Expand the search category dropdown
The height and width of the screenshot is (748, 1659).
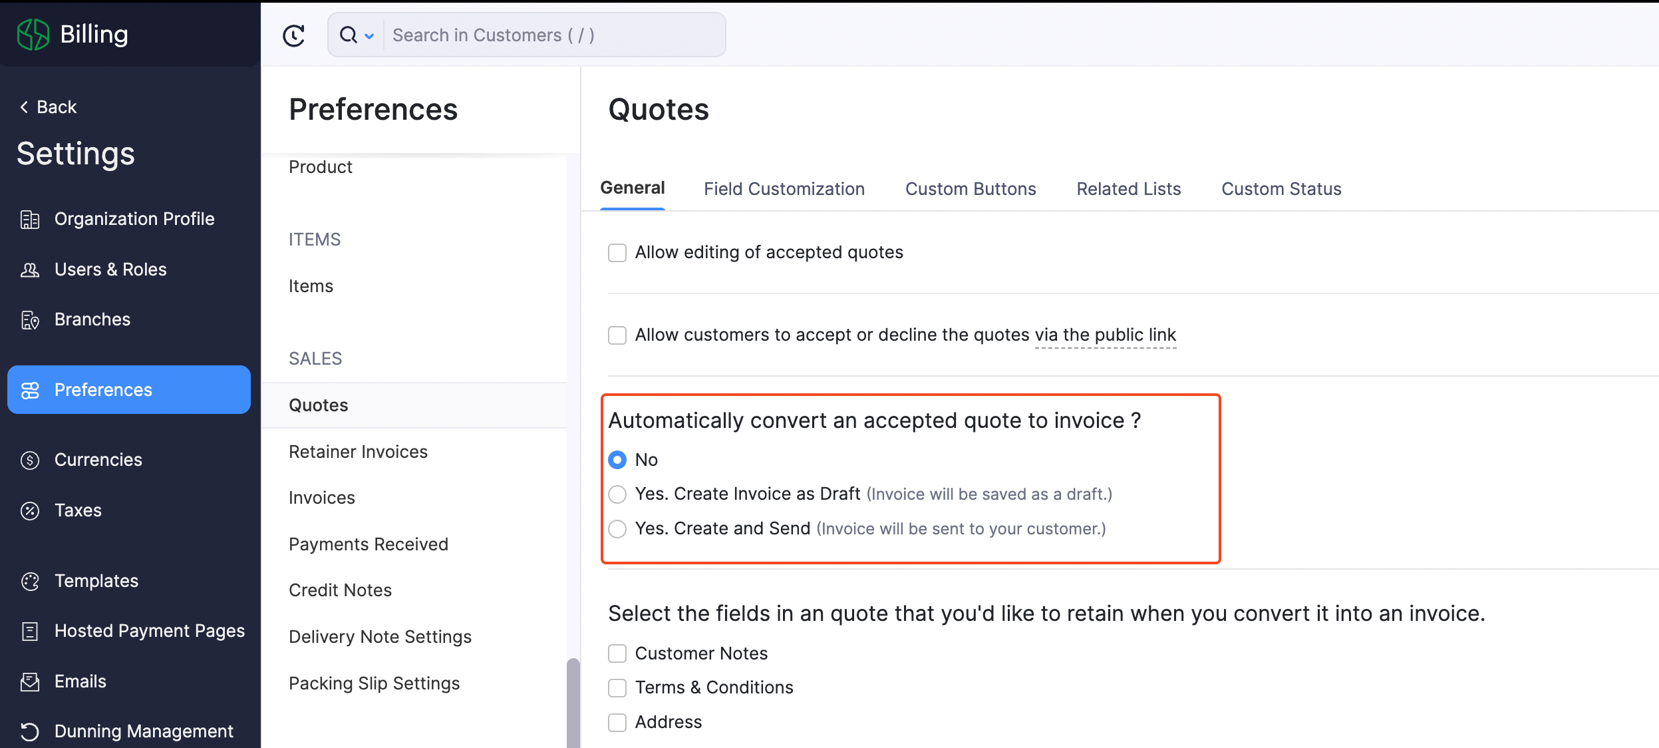coord(371,36)
